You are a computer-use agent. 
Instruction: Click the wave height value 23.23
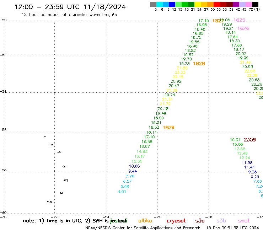pyautogui.click(x=180, y=72)
